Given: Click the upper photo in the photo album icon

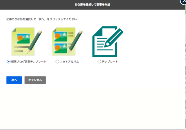Looking at the screenshot, I should pyautogui.click(x=60, y=37).
